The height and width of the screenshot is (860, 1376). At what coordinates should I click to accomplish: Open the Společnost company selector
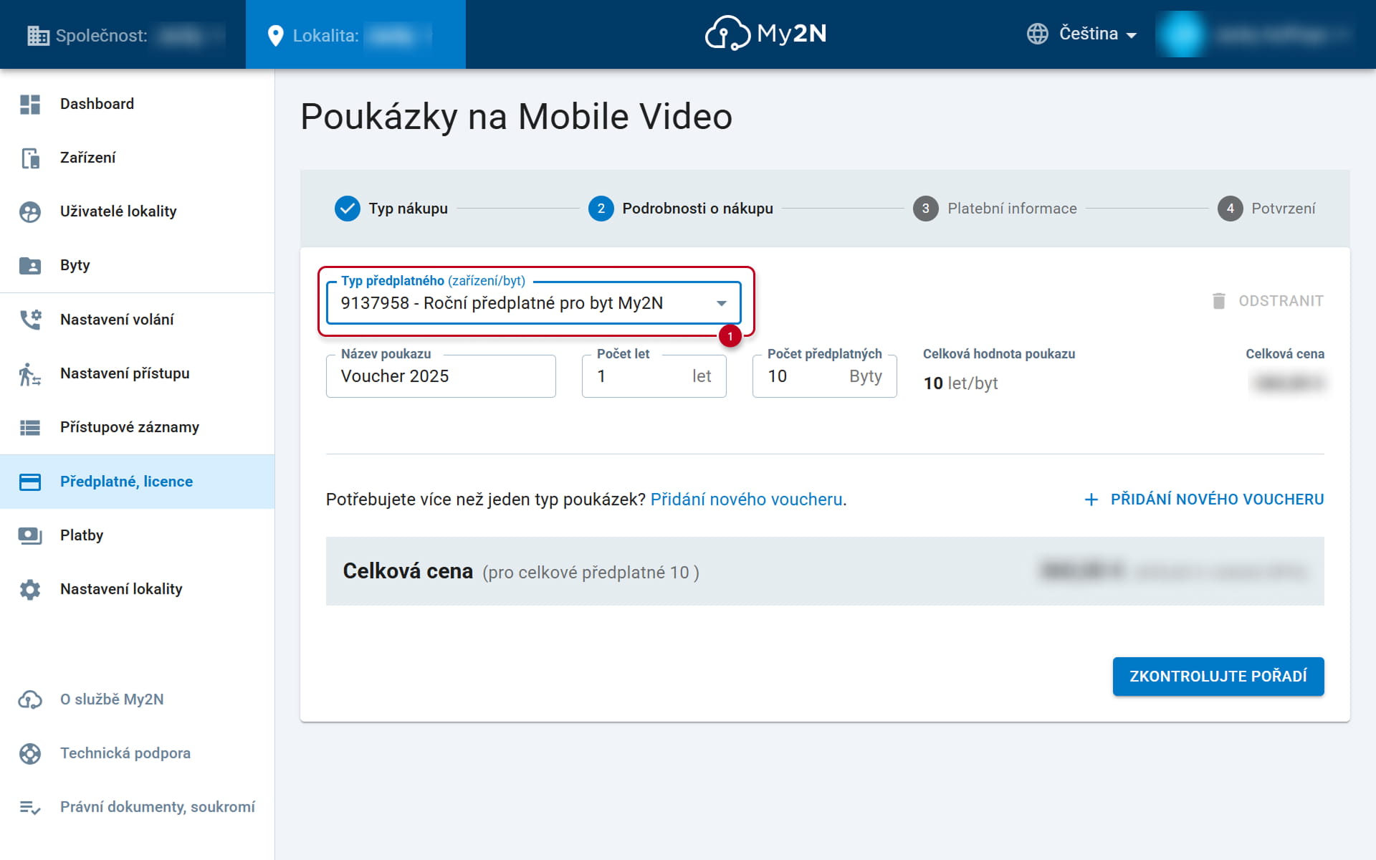123,34
